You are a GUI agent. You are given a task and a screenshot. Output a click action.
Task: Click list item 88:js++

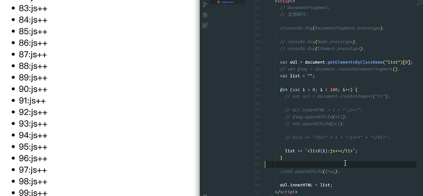33,66
